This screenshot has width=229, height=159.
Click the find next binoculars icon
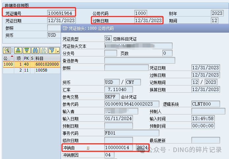(44, 50)
